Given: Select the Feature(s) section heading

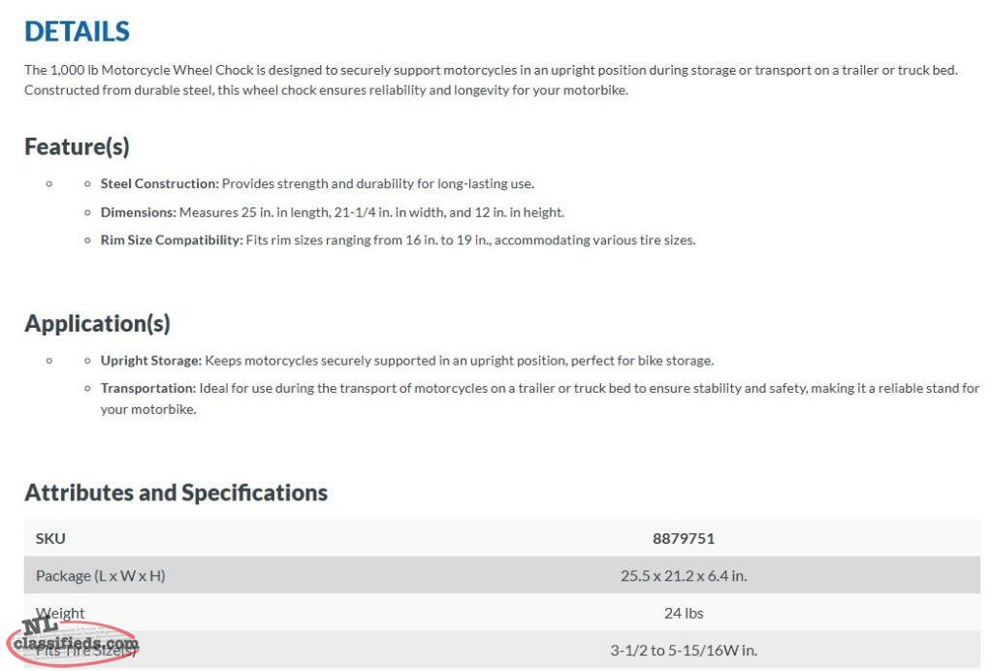Looking at the screenshot, I should click(77, 146).
